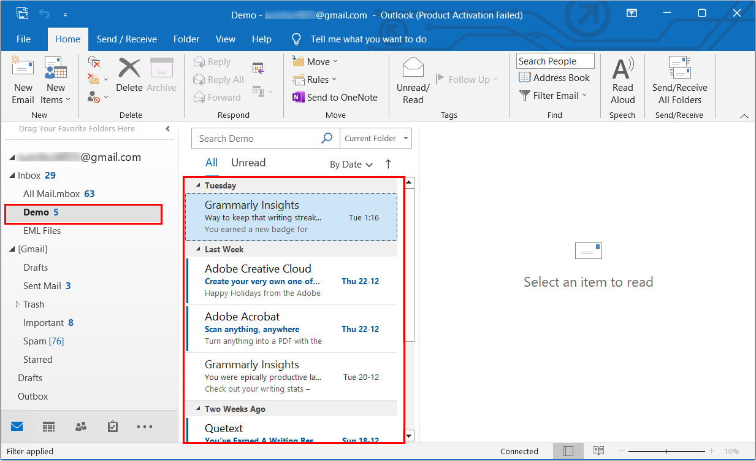This screenshot has width=756, height=461.
Task: Open the New Items menu
Action: click(x=56, y=80)
